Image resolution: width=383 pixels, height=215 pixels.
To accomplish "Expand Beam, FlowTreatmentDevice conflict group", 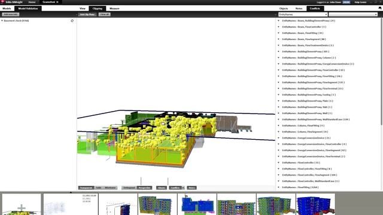I will 278,45.
